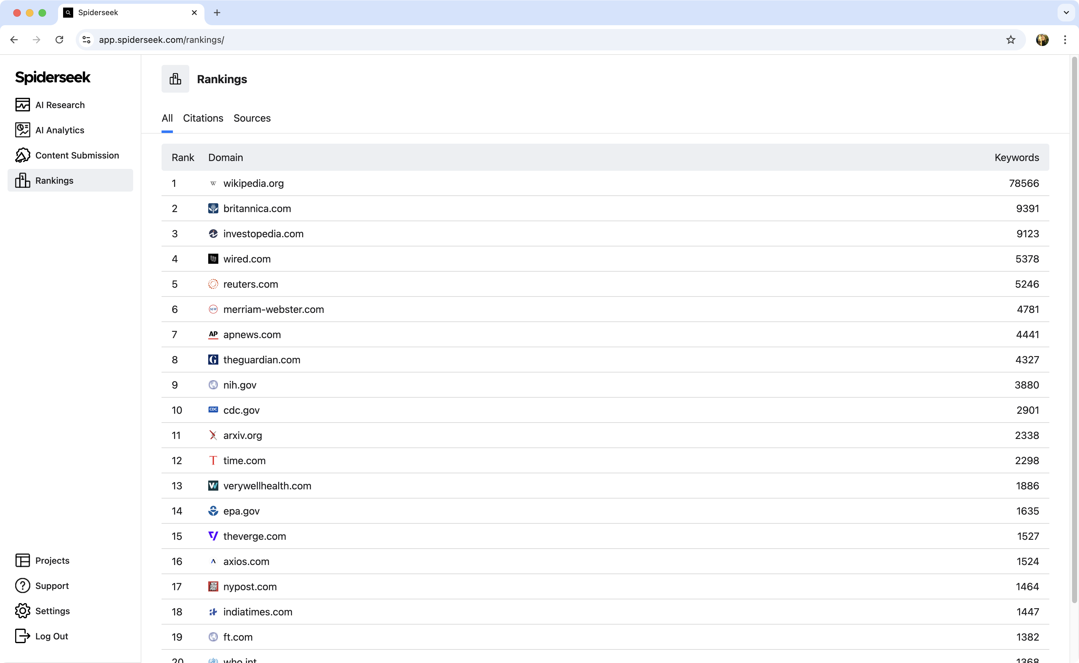Click the cdc.gov favicon
The width and height of the screenshot is (1079, 663).
(213, 410)
